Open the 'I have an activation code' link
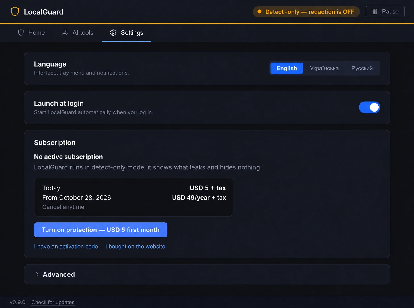Viewport: 414px width, 308px height. [x=66, y=247]
